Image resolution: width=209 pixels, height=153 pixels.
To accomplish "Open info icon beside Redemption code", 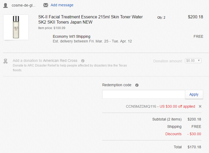I will (137, 85).
